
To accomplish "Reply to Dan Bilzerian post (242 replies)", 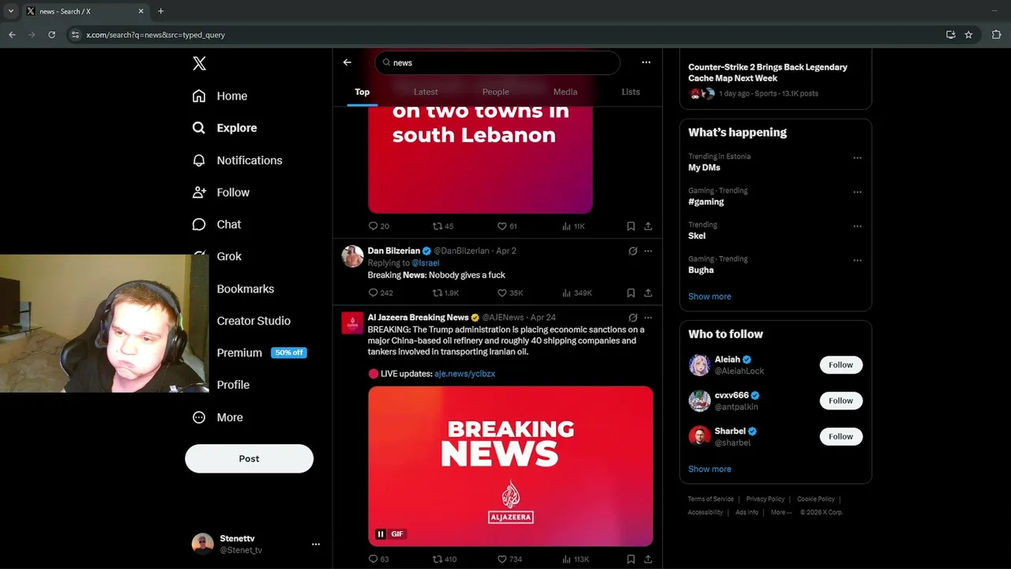I will coord(381,292).
